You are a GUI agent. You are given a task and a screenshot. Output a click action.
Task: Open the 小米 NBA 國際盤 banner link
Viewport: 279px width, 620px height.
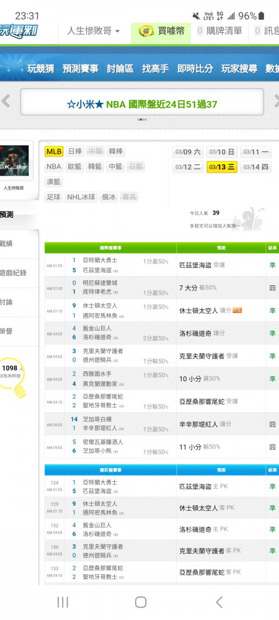pyautogui.click(x=142, y=104)
